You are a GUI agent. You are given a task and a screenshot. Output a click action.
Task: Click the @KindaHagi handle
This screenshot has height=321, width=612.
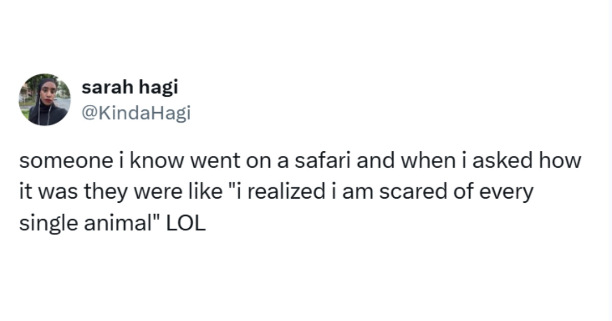click(x=136, y=113)
